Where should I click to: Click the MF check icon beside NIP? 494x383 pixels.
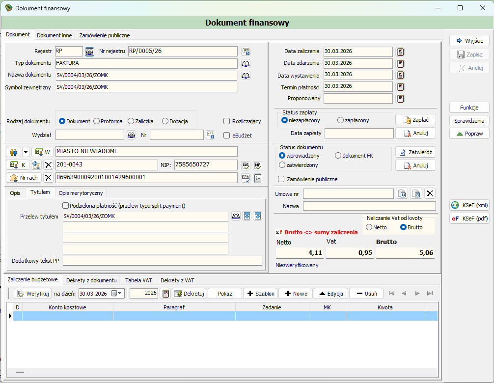tap(258, 165)
